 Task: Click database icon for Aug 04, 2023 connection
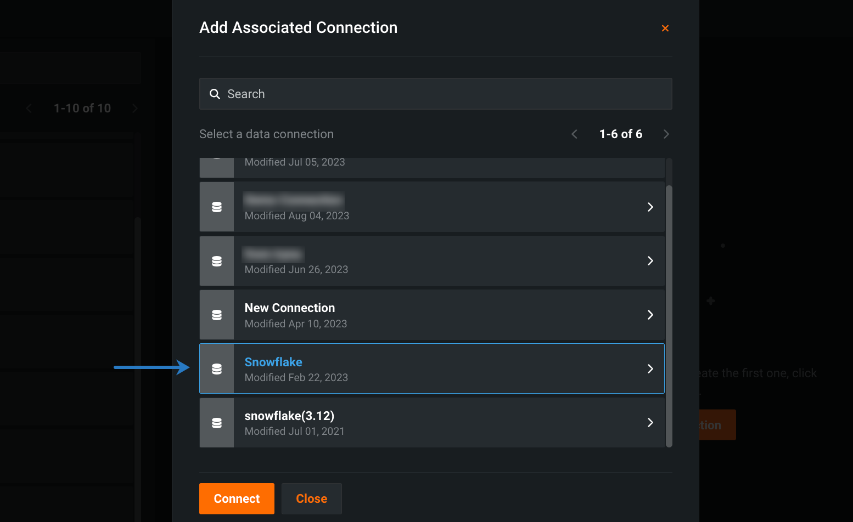(217, 207)
